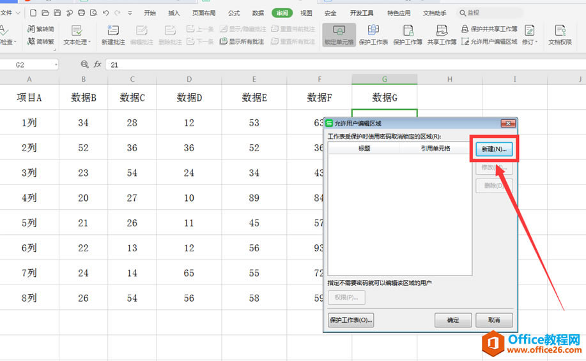586x361 pixels.
Task: Toggle 显示所有批注 to show all comments
Action: (242, 41)
